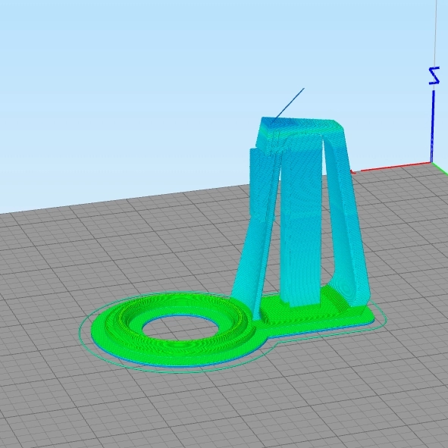The image size is (448, 448).
Task: Click the green Y axis corner
Action: pyautogui.click(x=440, y=168)
